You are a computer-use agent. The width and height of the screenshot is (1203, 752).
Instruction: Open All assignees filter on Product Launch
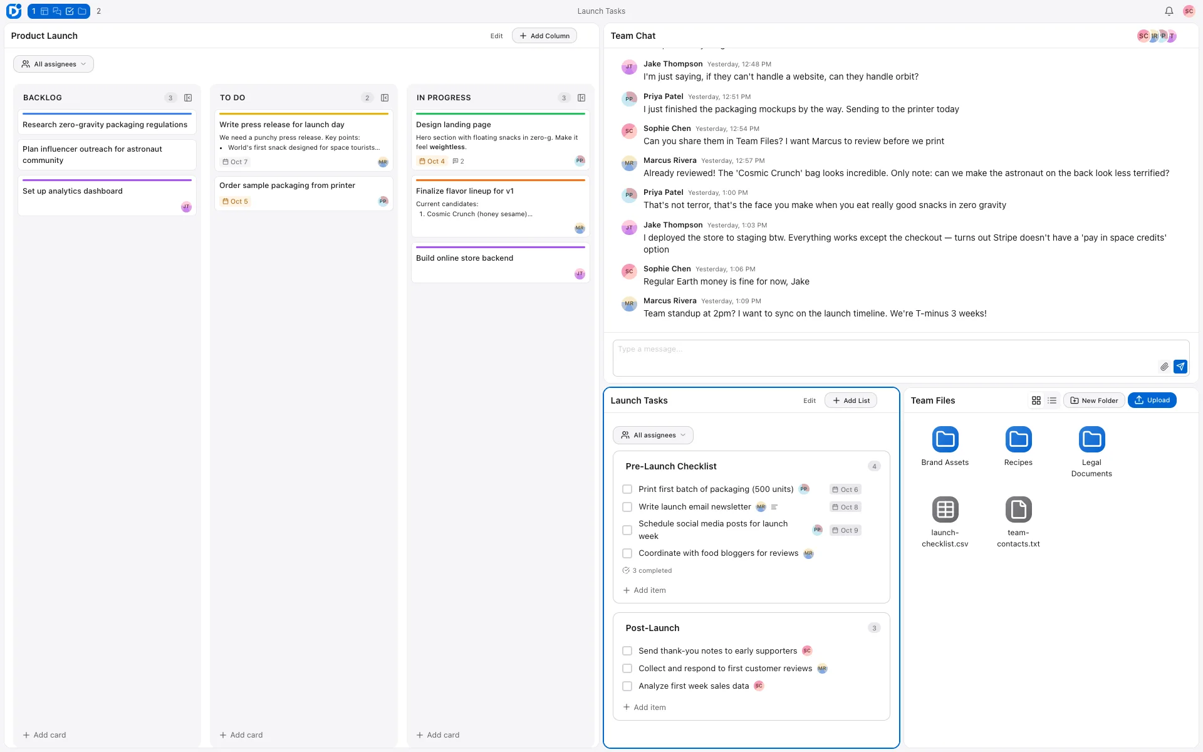click(x=53, y=64)
